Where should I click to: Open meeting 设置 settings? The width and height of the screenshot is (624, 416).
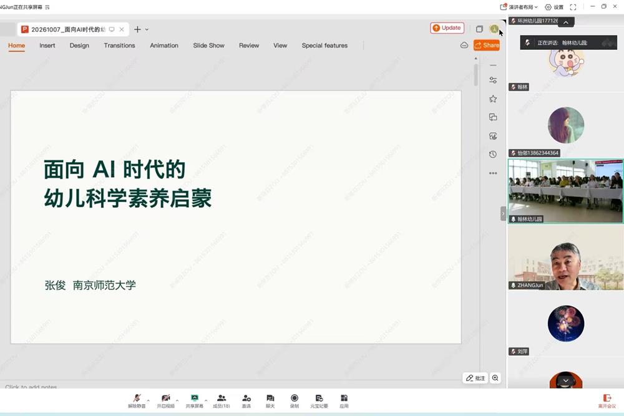(554, 7)
